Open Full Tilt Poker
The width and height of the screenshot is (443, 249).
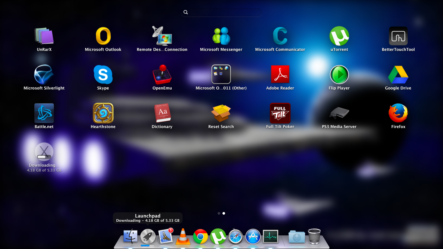pyautogui.click(x=280, y=113)
